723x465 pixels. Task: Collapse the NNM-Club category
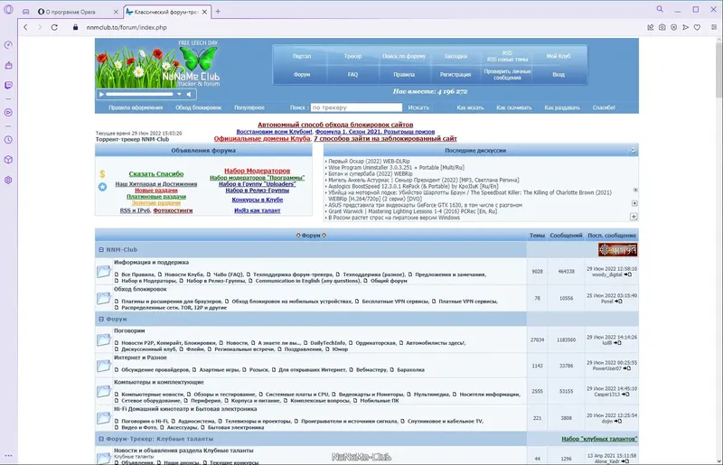(101, 250)
